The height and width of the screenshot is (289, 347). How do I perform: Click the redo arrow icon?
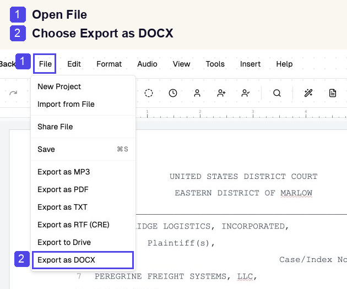13,93
